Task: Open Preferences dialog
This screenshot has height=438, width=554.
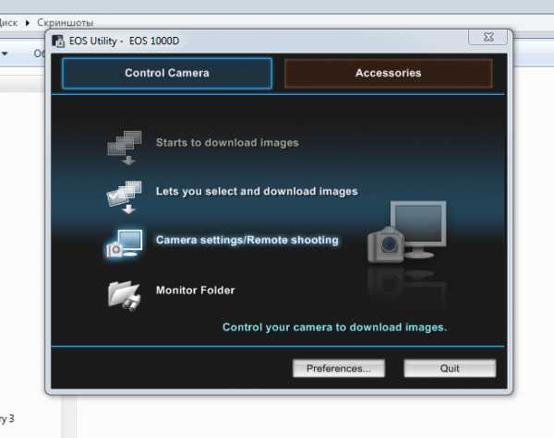Action: point(339,369)
